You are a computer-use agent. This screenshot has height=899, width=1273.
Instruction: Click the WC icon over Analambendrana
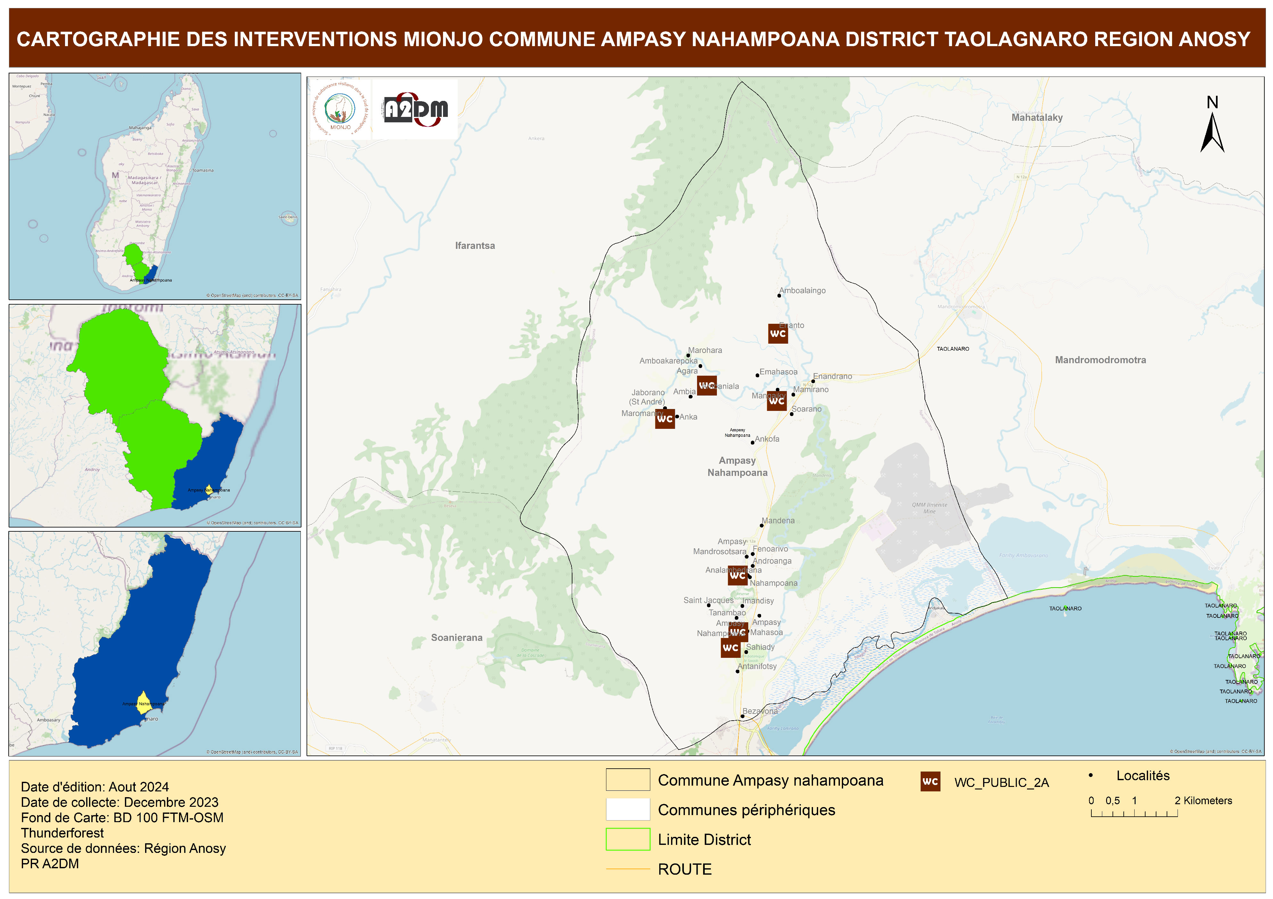[x=737, y=575]
